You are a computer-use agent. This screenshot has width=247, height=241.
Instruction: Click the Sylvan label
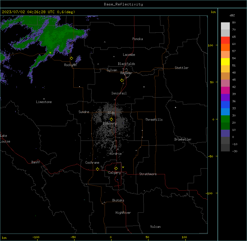[x=112, y=70]
